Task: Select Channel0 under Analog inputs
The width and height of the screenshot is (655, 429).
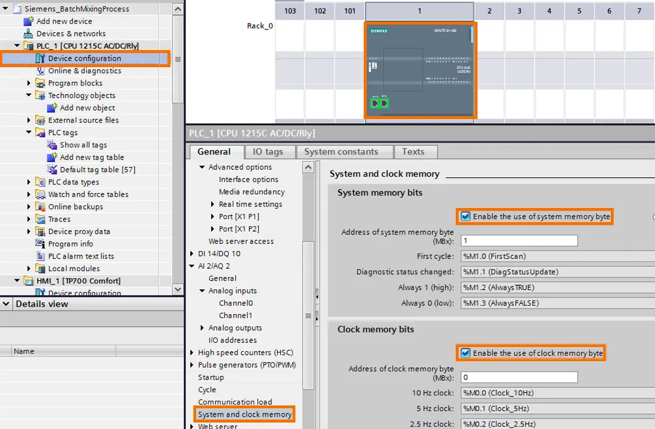Action: pyautogui.click(x=236, y=303)
